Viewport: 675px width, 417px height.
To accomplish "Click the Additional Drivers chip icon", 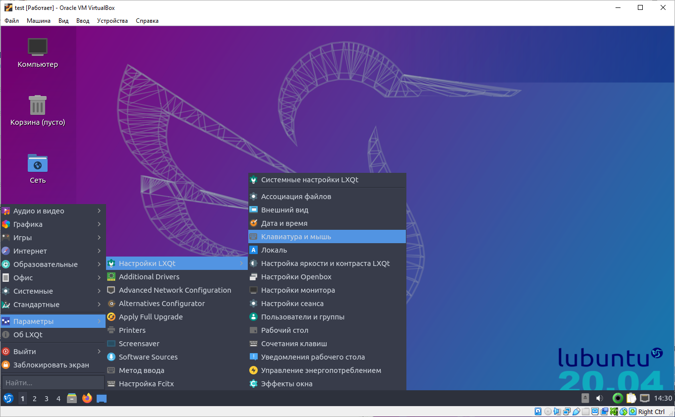I will coord(112,277).
